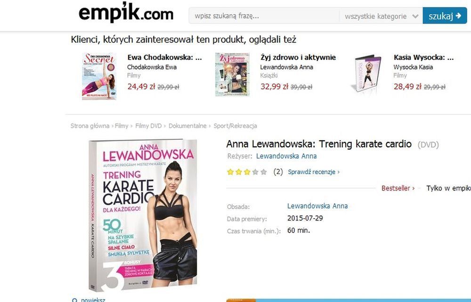Focus the wpisz szukaną frazę search field
Screen dimensions: 471x302
pos(264,16)
